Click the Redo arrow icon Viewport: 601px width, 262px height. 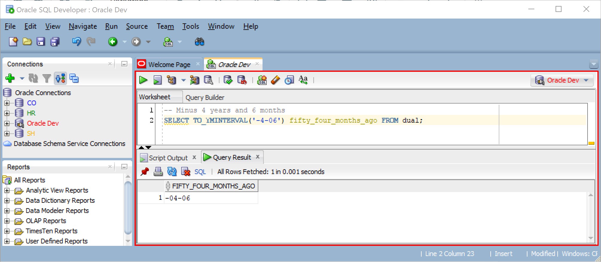(91, 42)
